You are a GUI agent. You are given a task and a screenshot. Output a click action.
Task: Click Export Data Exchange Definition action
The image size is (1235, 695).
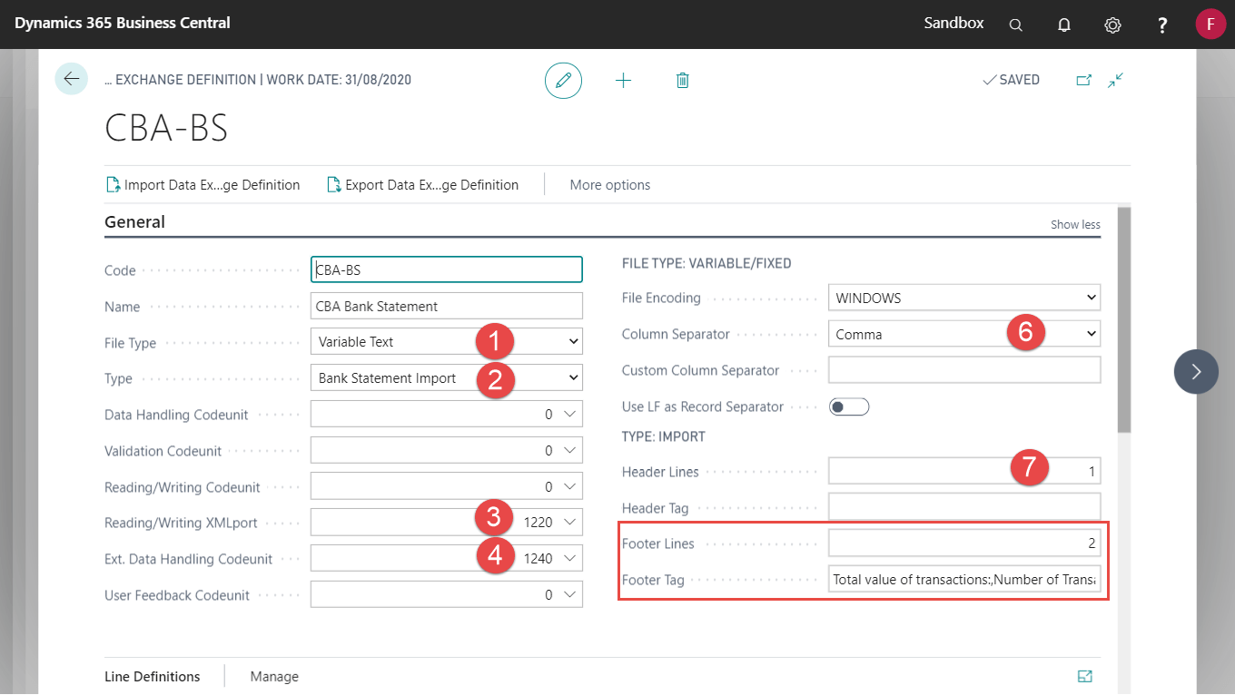click(x=422, y=184)
